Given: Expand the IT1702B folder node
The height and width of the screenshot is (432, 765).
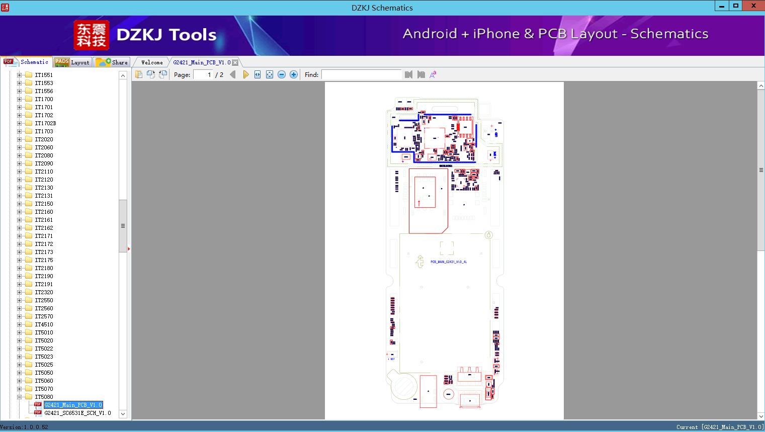Looking at the screenshot, I should (x=20, y=123).
